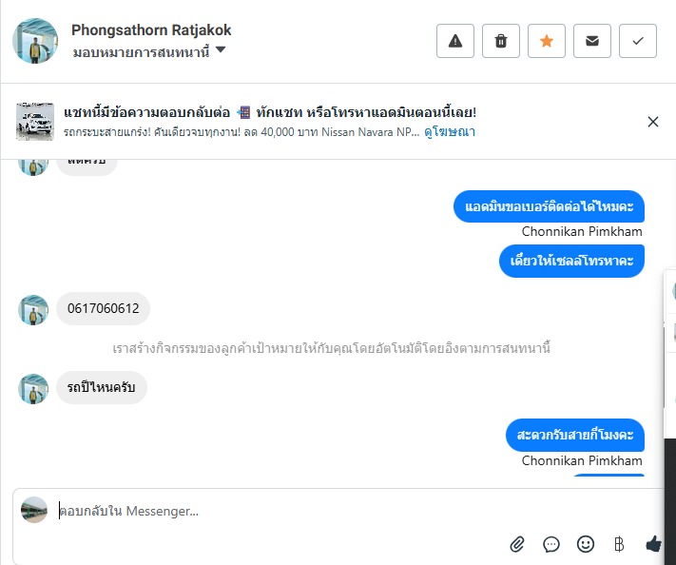The image size is (676, 565).
Task: Click the paperclip attach file icon
Action: (x=517, y=544)
